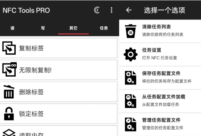Open 管理任务配置文件 title

pyautogui.click(x=161, y=120)
